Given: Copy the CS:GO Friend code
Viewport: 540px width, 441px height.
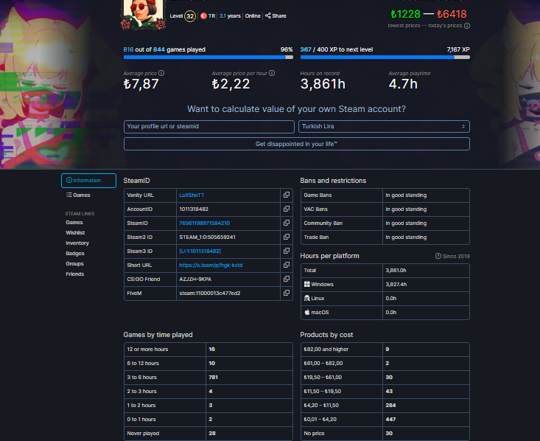Looking at the screenshot, I should click(286, 279).
